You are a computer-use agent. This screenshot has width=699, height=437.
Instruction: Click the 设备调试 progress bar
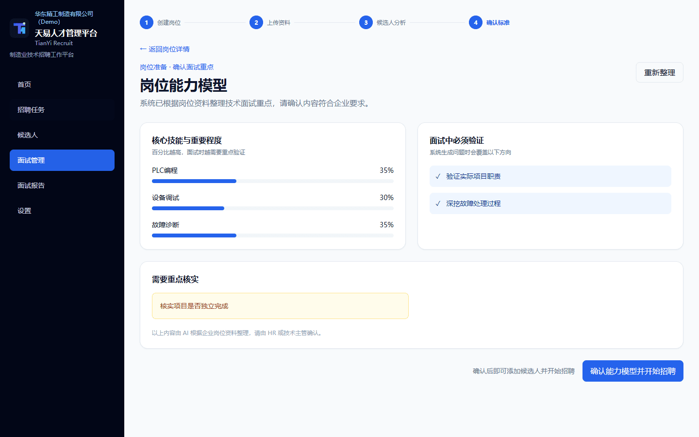273,208
